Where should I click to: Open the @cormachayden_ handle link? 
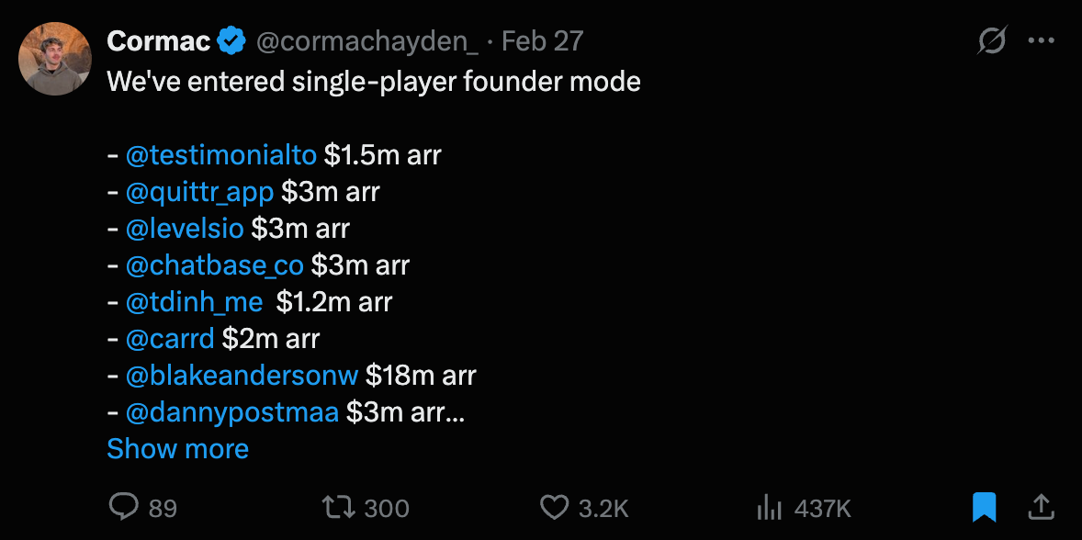click(x=367, y=41)
